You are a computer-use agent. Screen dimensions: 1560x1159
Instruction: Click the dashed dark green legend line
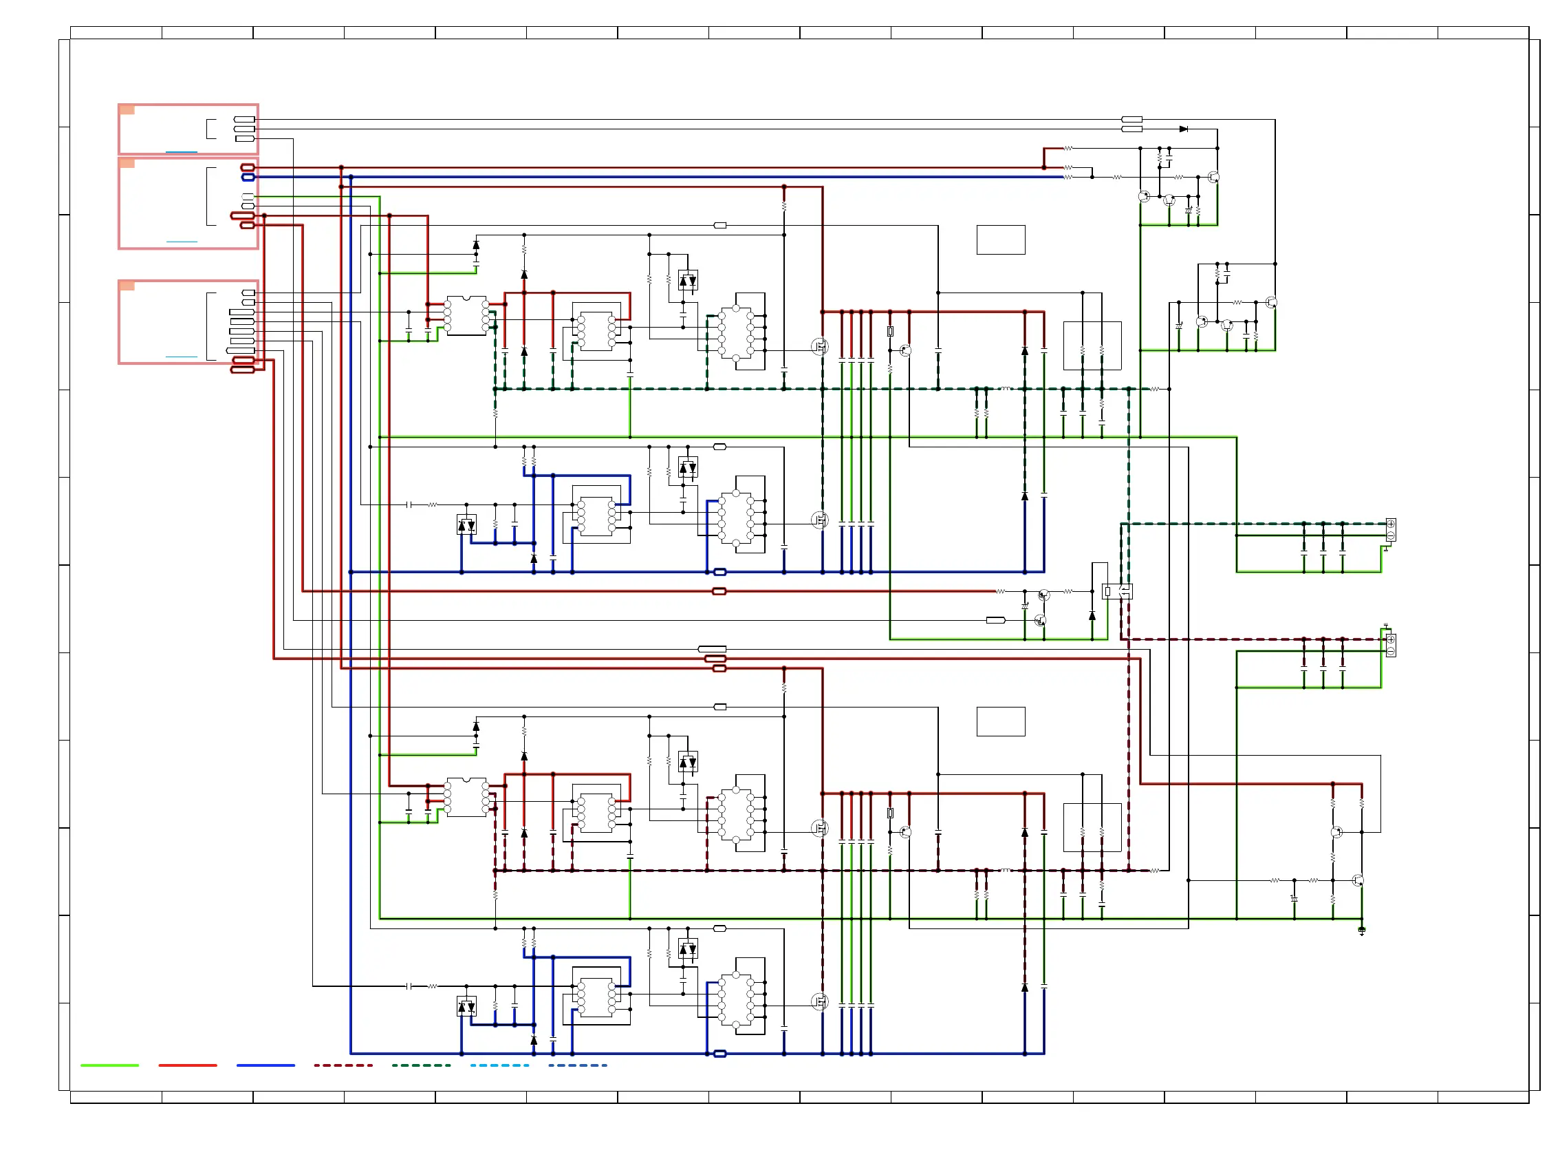tap(422, 1065)
